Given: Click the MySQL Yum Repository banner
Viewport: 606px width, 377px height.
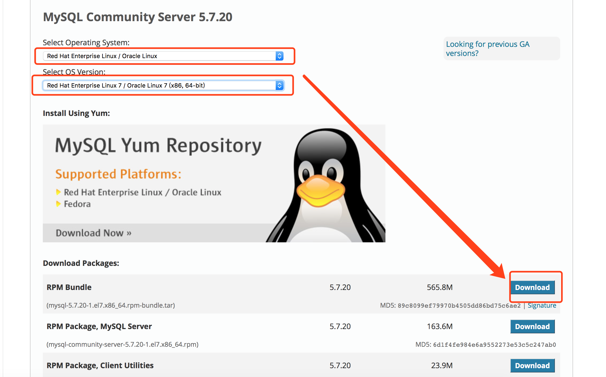Looking at the screenshot, I should [214, 183].
